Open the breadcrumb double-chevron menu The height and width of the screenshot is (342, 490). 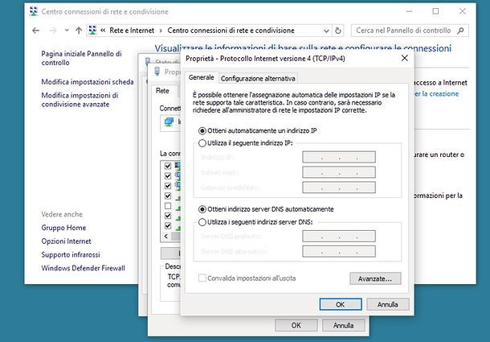click(x=103, y=31)
